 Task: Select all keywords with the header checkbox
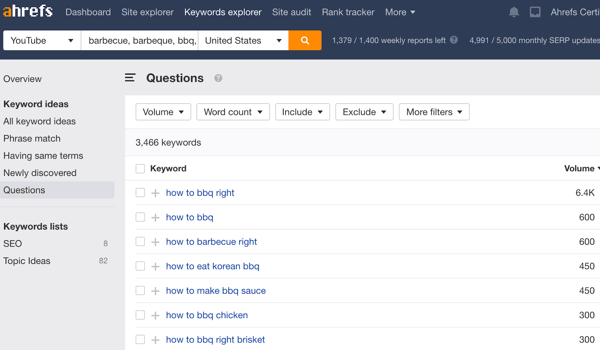click(x=140, y=168)
